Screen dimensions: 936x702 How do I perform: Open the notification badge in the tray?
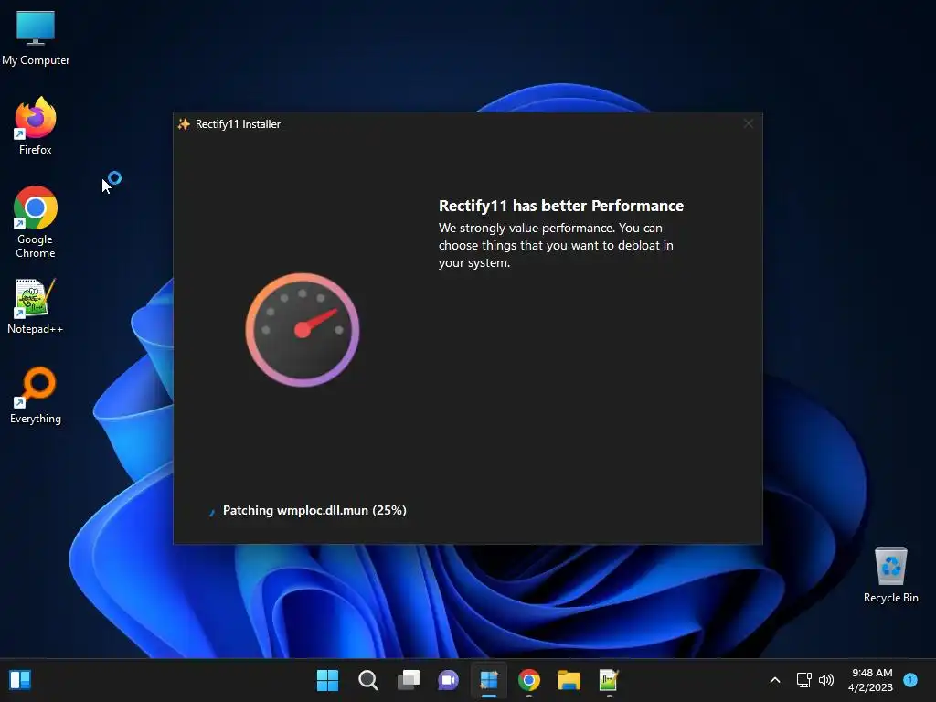[910, 679]
